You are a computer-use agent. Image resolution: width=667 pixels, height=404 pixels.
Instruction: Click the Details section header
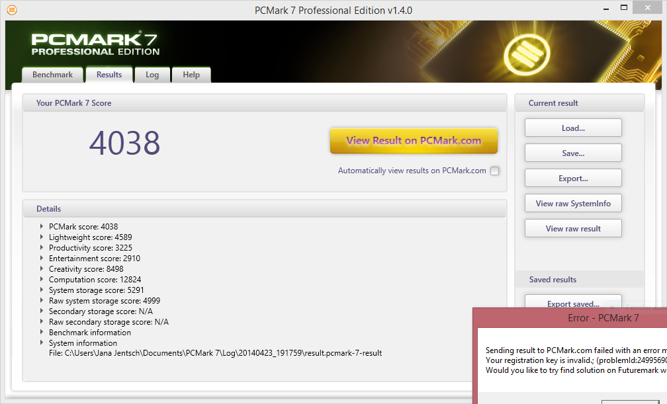48,209
